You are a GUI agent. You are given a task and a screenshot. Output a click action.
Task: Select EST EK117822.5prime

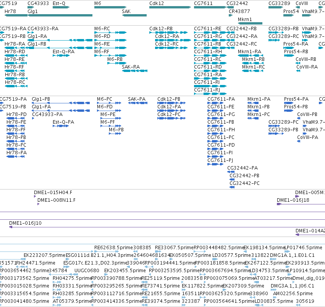pyautogui.click(x=202, y=286)
